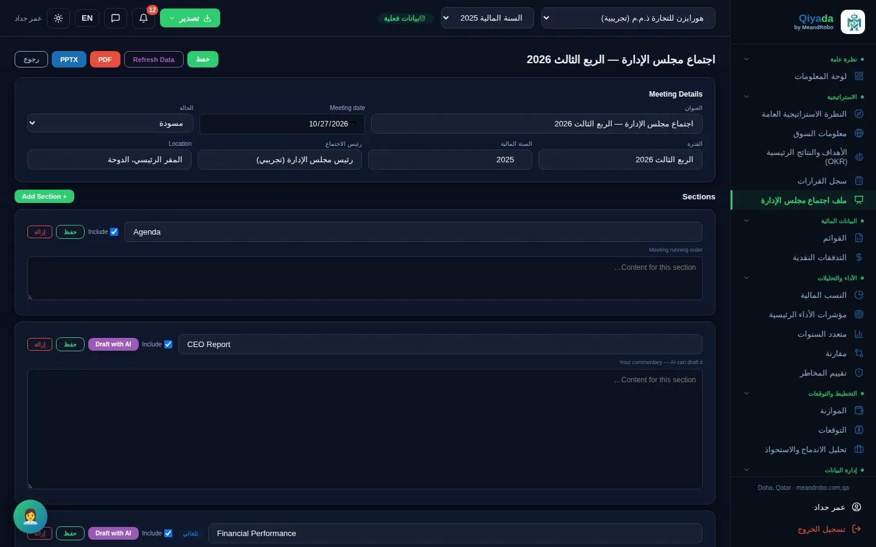Open النسب المالية financial ratios

[803, 295]
